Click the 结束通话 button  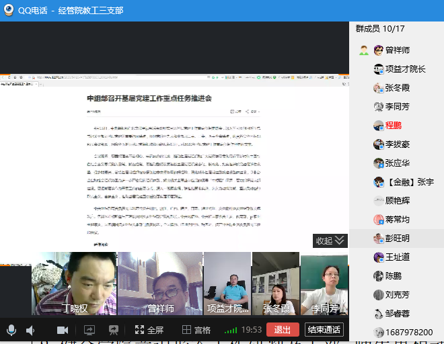pos(324,330)
